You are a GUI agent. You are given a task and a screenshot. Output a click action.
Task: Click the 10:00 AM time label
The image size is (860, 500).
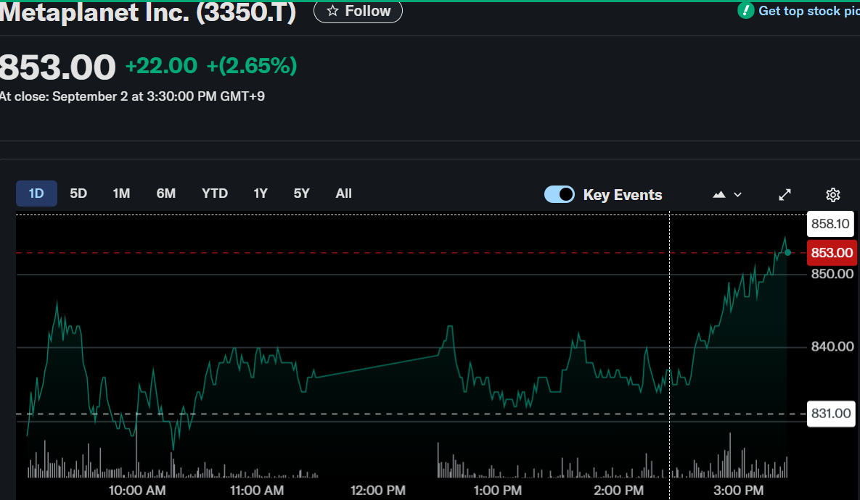(137, 490)
